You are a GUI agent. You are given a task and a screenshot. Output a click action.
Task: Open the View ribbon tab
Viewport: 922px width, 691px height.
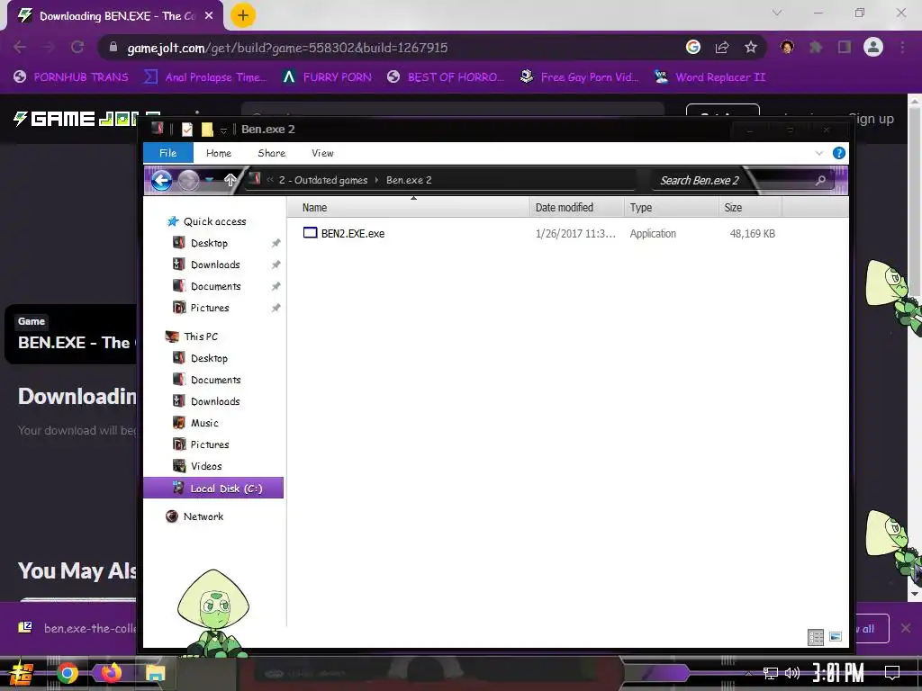(322, 153)
